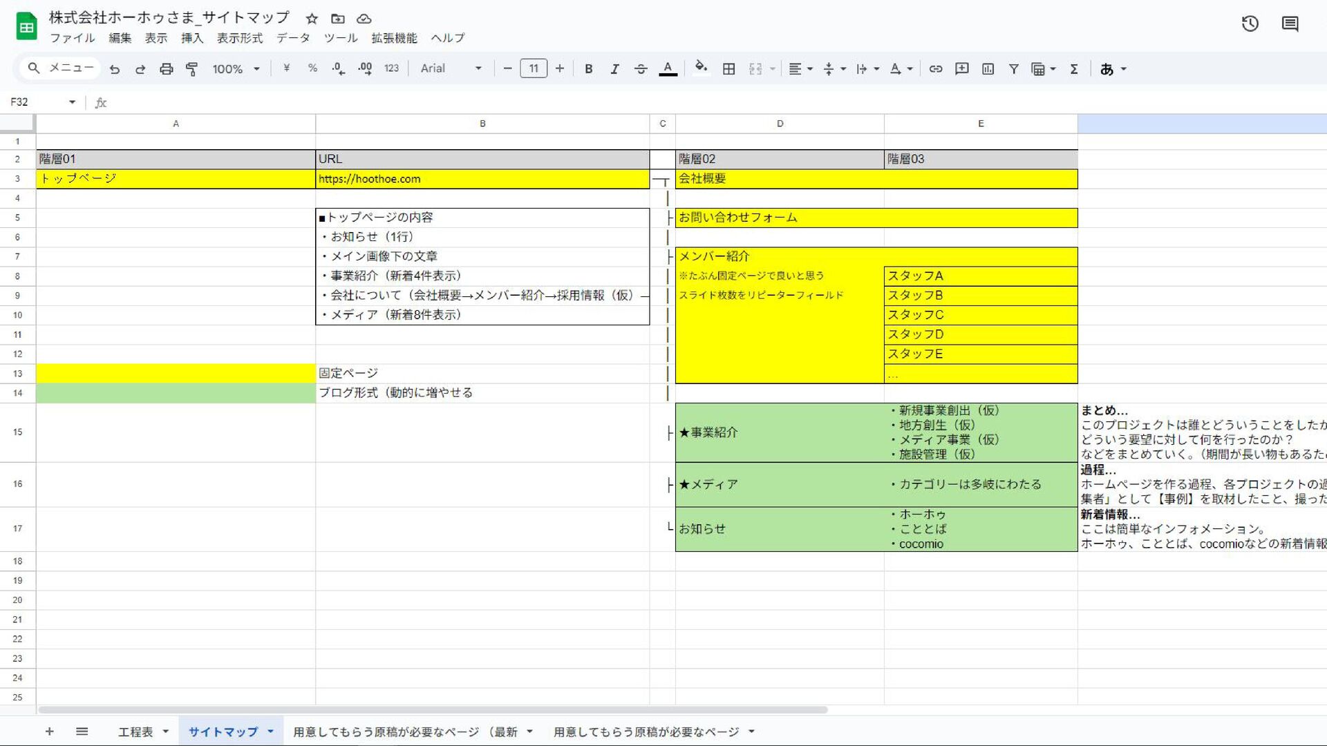Screen dimensions: 1327x746
Task: Open the Arial font dropdown
Action: (451, 68)
